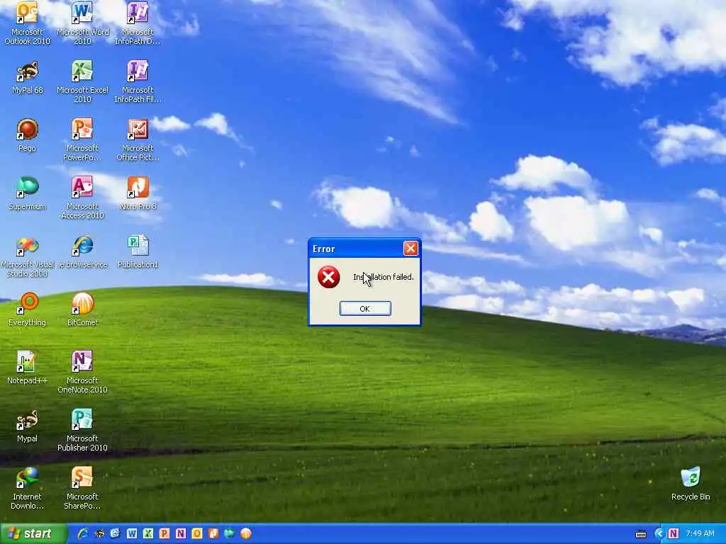Launch Internet Explorer from quick launch

[82, 534]
